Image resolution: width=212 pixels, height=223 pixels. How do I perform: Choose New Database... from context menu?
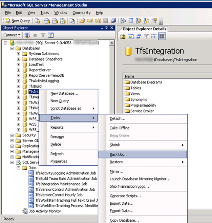(68, 93)
